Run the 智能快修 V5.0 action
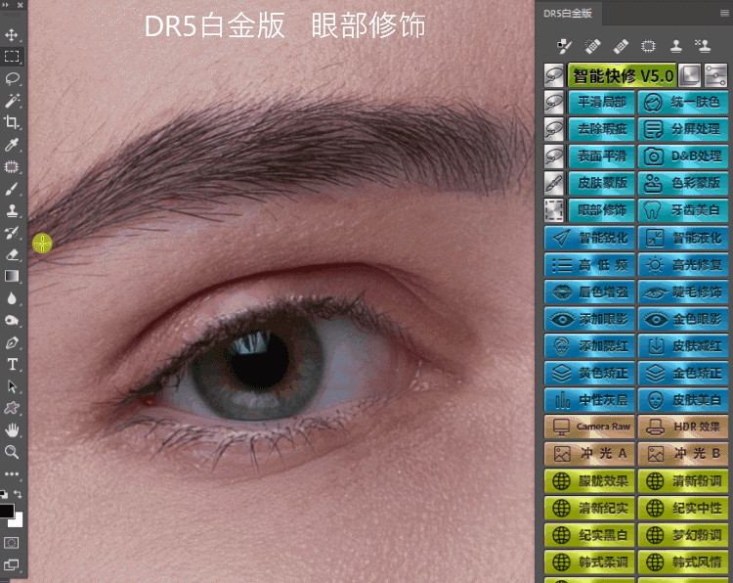 tap(622, 75)
